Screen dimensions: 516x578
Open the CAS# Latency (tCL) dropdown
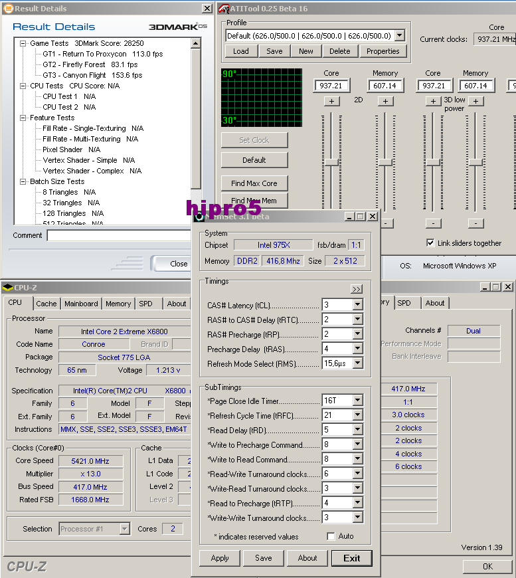(357, 304)
